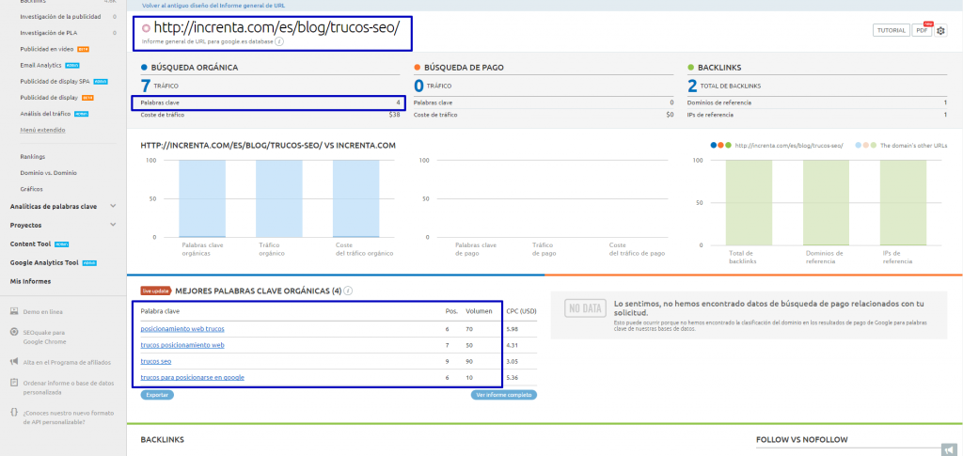Click Ordenar informe o base de datos link
The width and height of the screenshot is (963, 456).
pos(69,387)
